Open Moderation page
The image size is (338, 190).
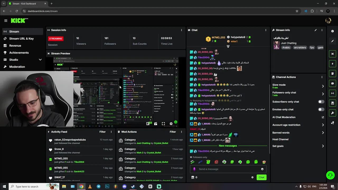[x=22, y=67]
